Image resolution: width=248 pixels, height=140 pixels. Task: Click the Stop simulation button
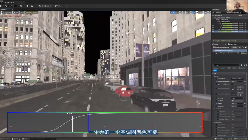[x=45, y=6]
